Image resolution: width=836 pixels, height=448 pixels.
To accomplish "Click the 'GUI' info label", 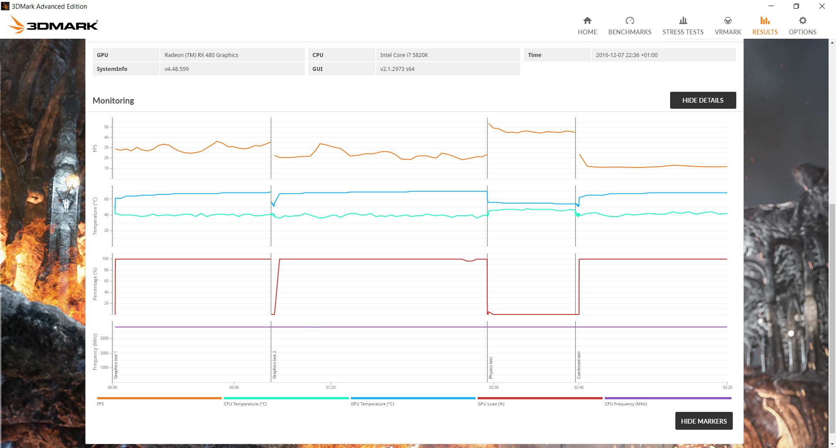I will (317, 69).
